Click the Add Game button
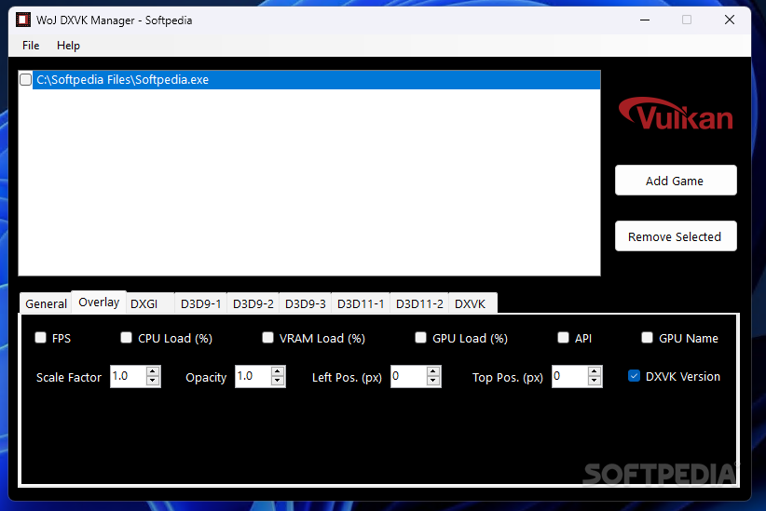 pos(676,181)
